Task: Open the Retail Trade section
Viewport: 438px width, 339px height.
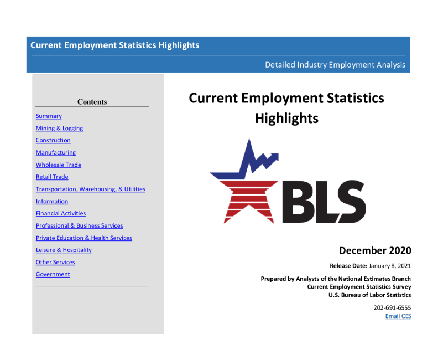Action: [52, 177]
